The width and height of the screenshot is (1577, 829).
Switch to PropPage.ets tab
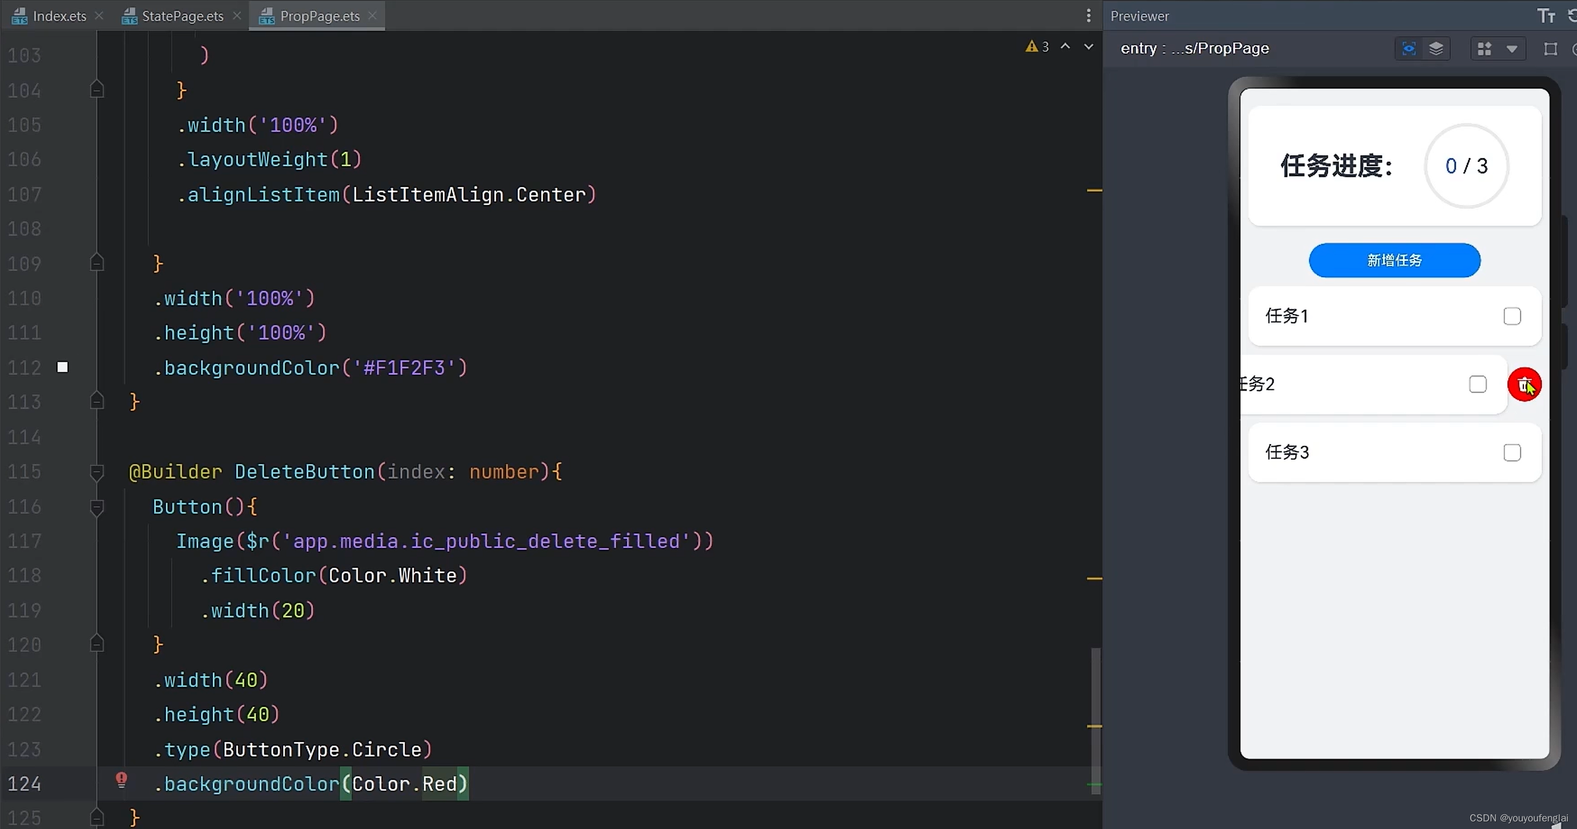tap(319, 16)
